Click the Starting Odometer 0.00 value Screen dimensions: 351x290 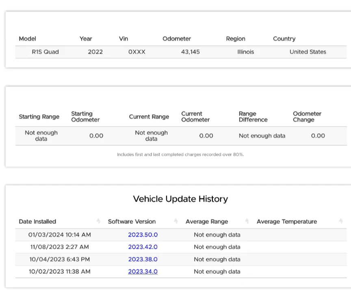(x=96, y=136)
